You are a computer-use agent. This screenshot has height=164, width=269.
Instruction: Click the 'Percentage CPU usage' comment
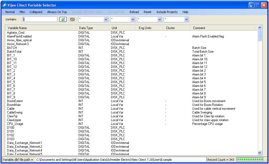[x=207, y=124]
